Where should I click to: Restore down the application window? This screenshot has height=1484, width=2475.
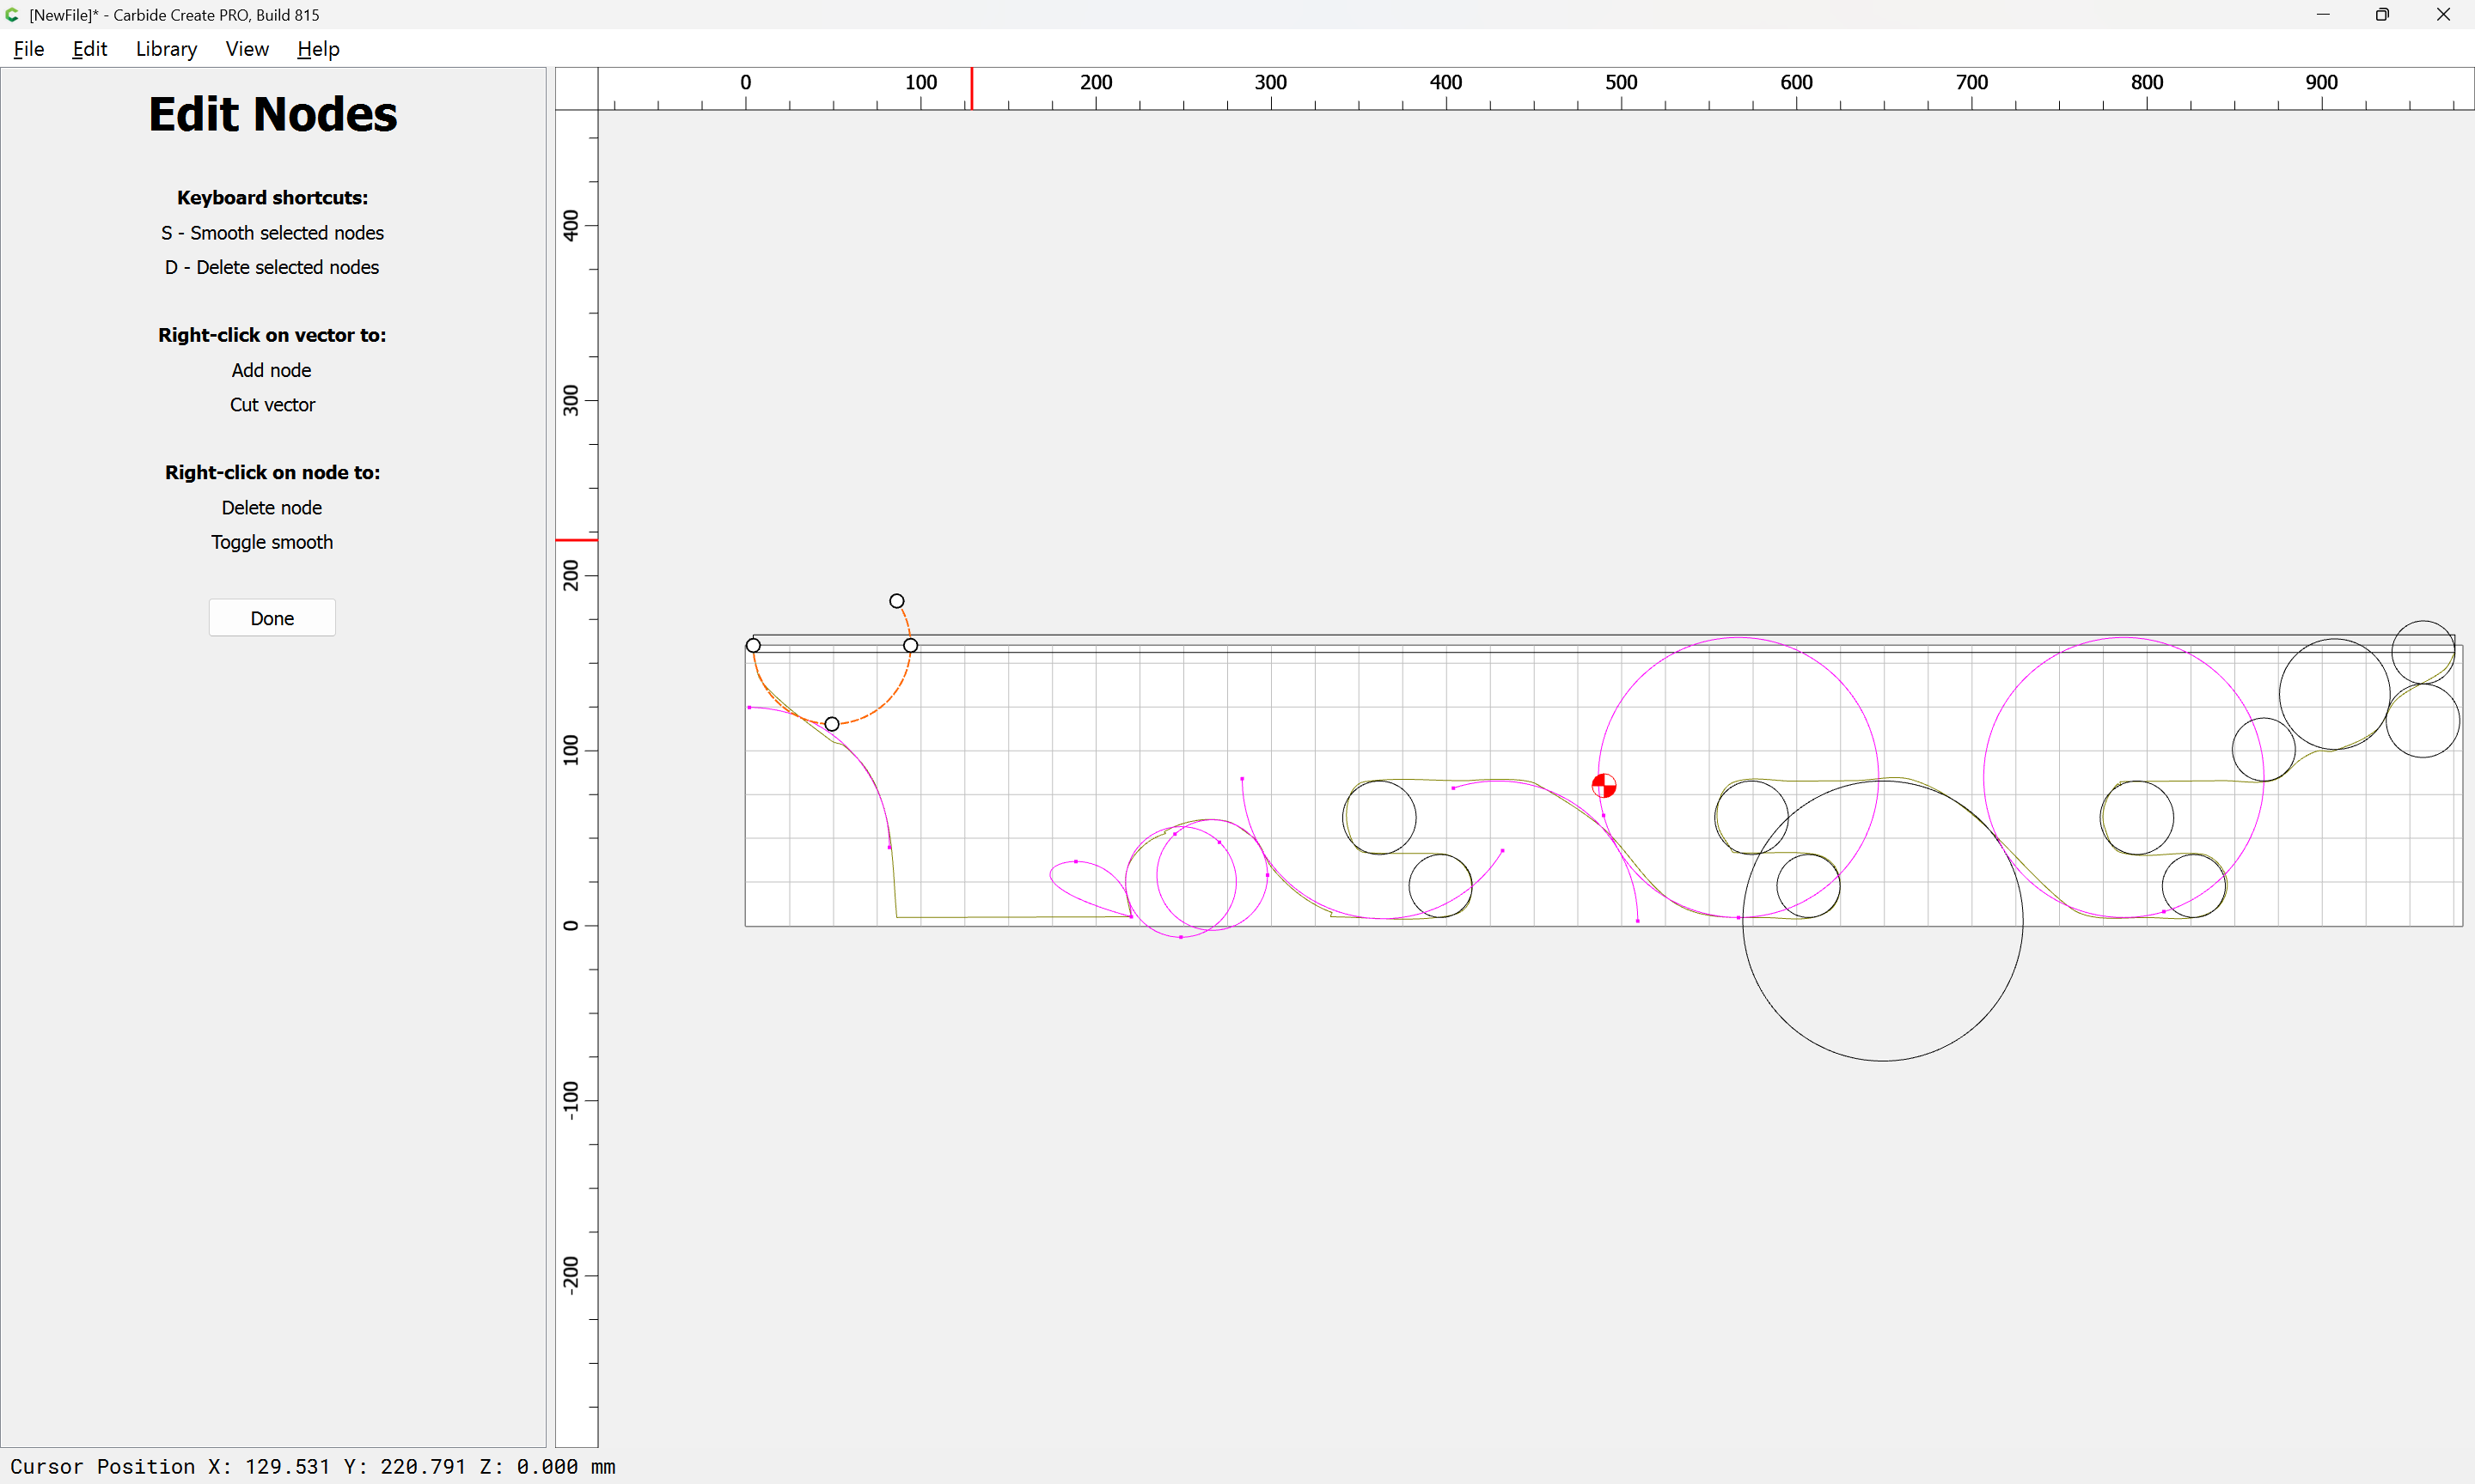pyautogui.click(x=2382, y=15)
